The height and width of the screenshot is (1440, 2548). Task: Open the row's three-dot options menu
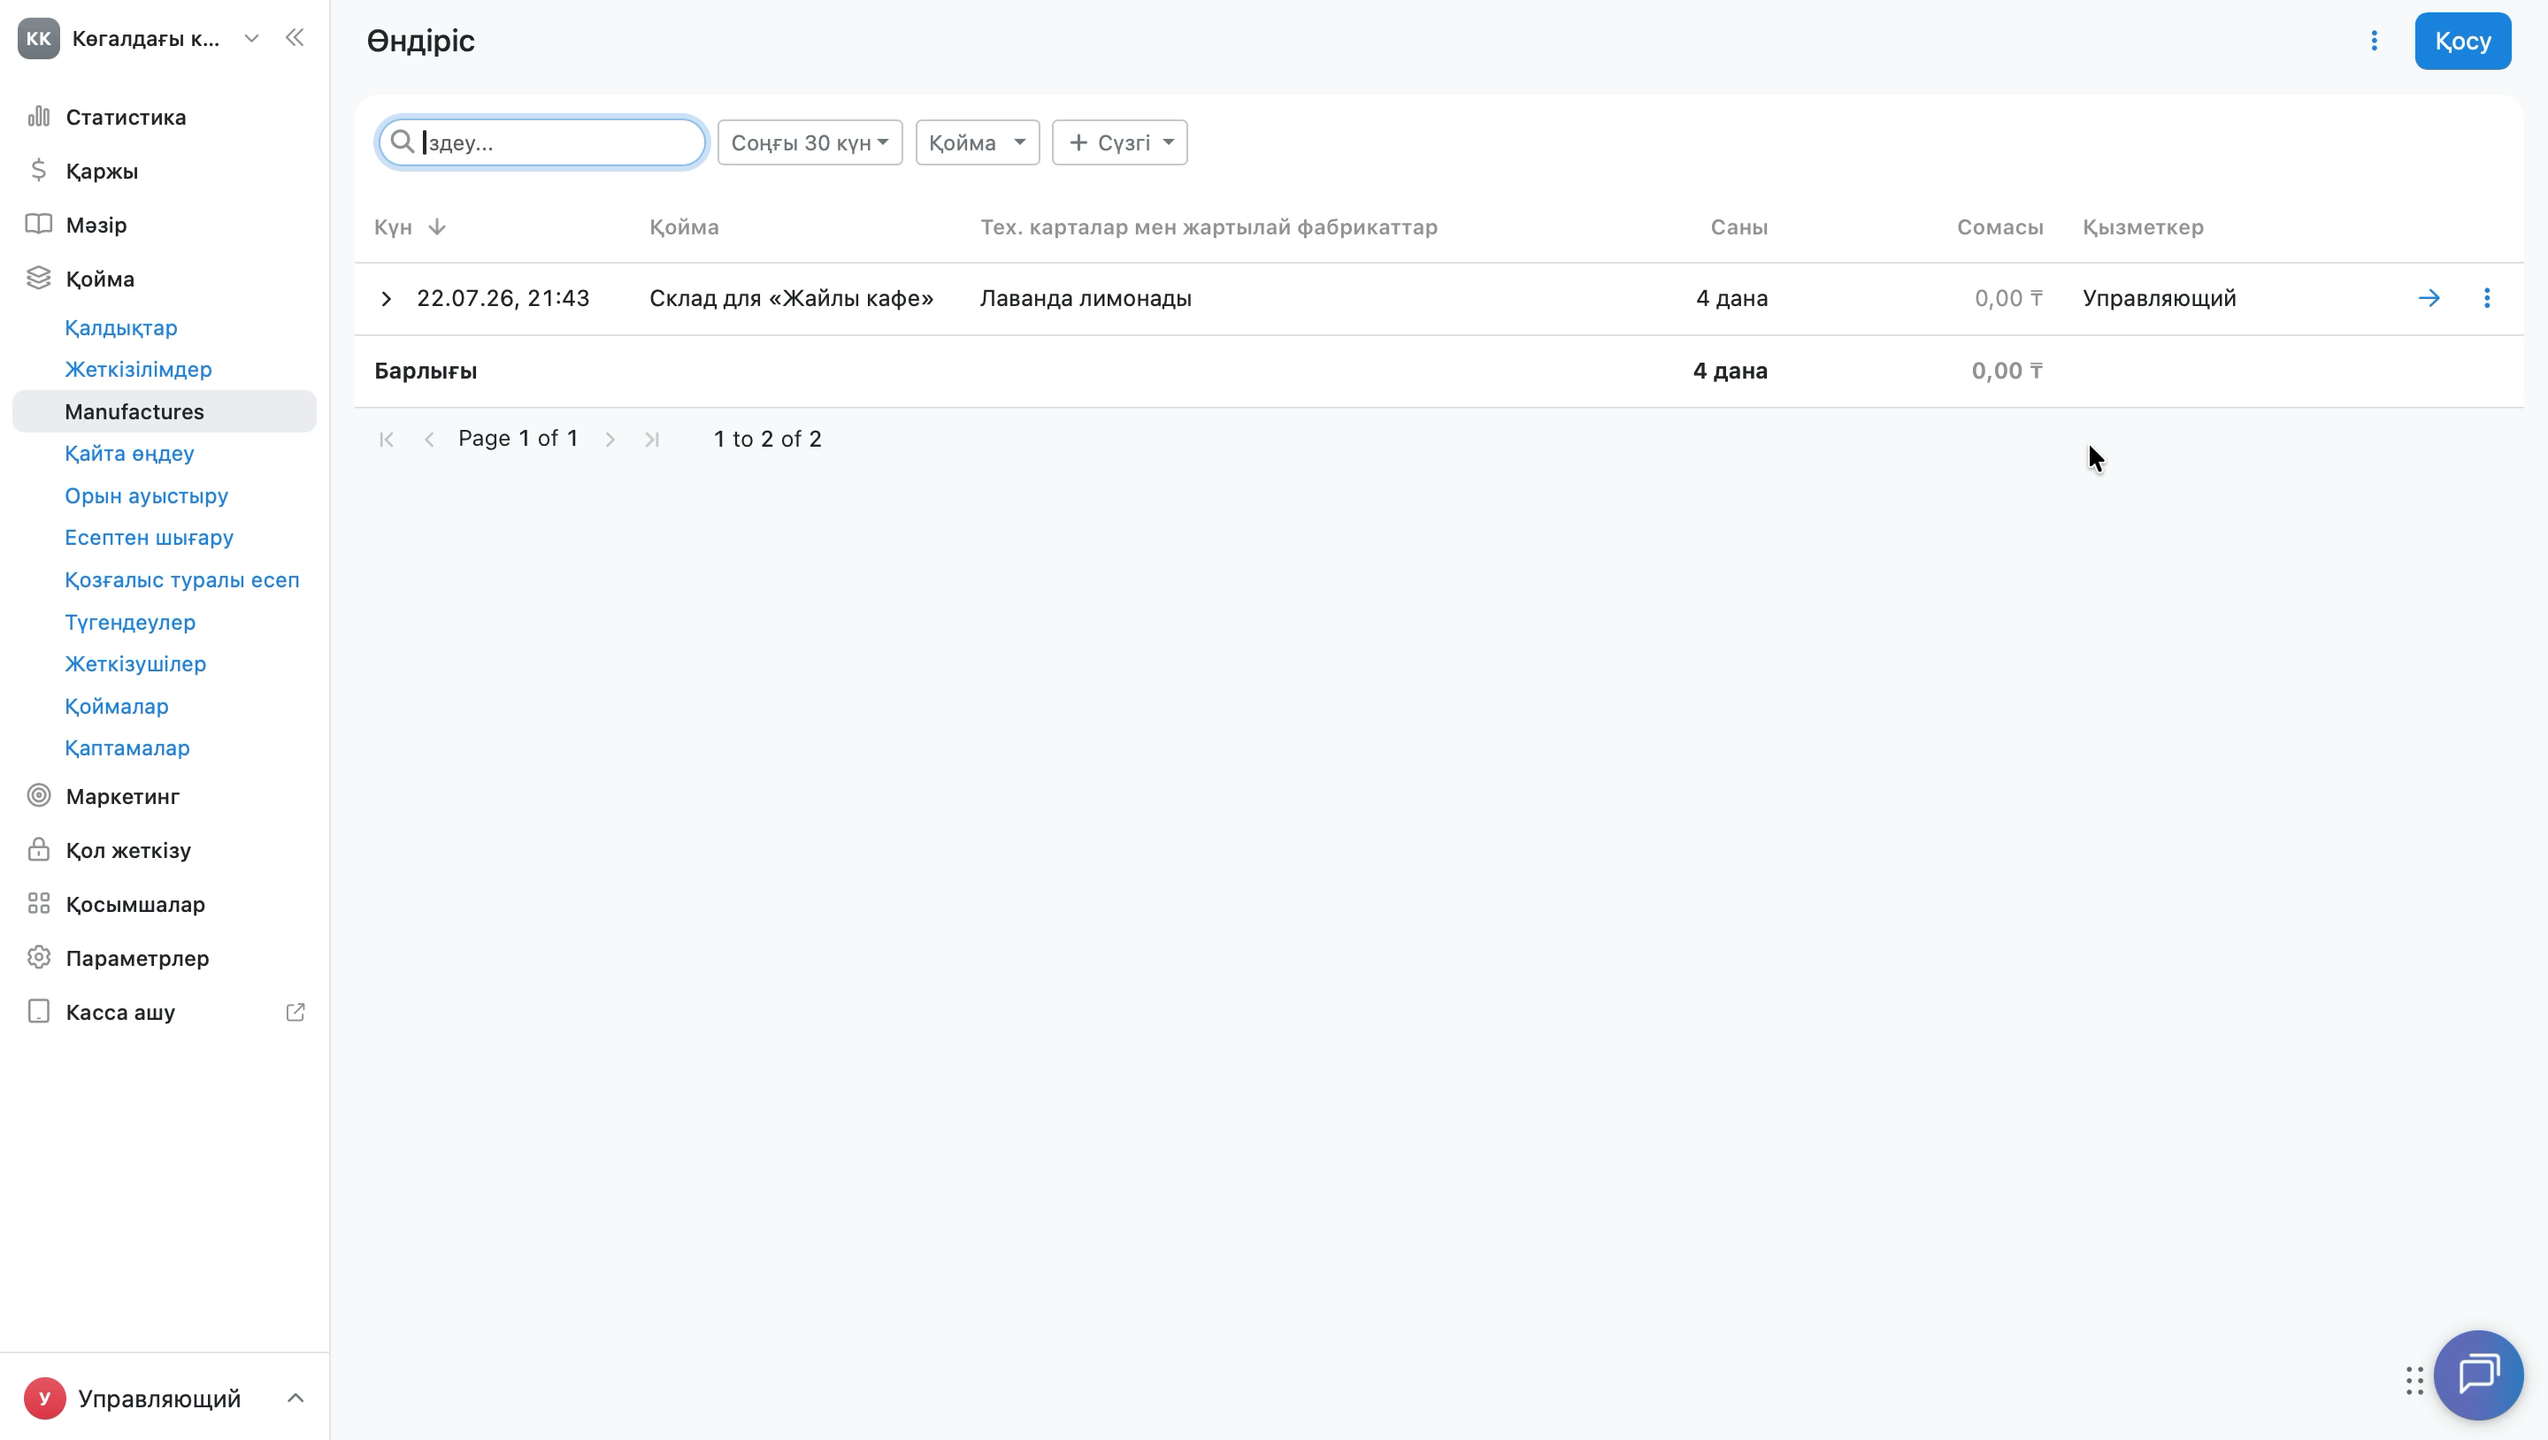coord(2487,298)
